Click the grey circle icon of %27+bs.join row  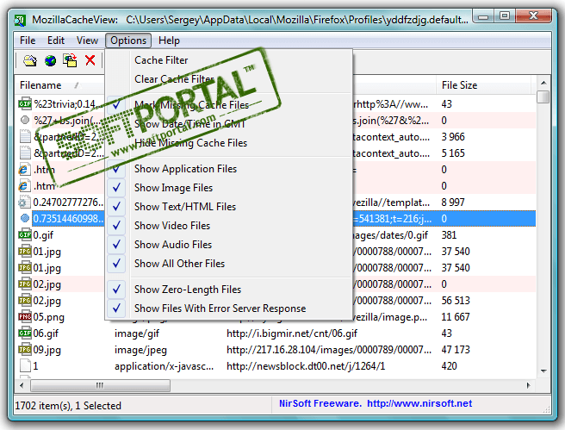(x=25, y=120)
